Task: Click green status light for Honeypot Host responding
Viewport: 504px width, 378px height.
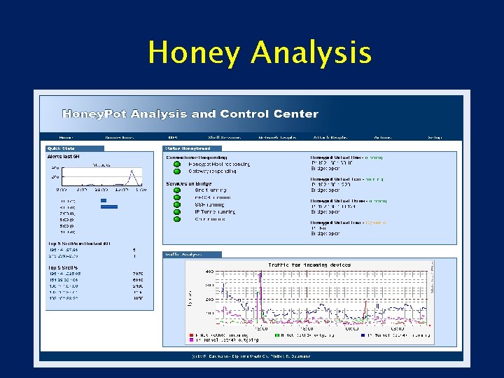Action: (x=177, y=164)
